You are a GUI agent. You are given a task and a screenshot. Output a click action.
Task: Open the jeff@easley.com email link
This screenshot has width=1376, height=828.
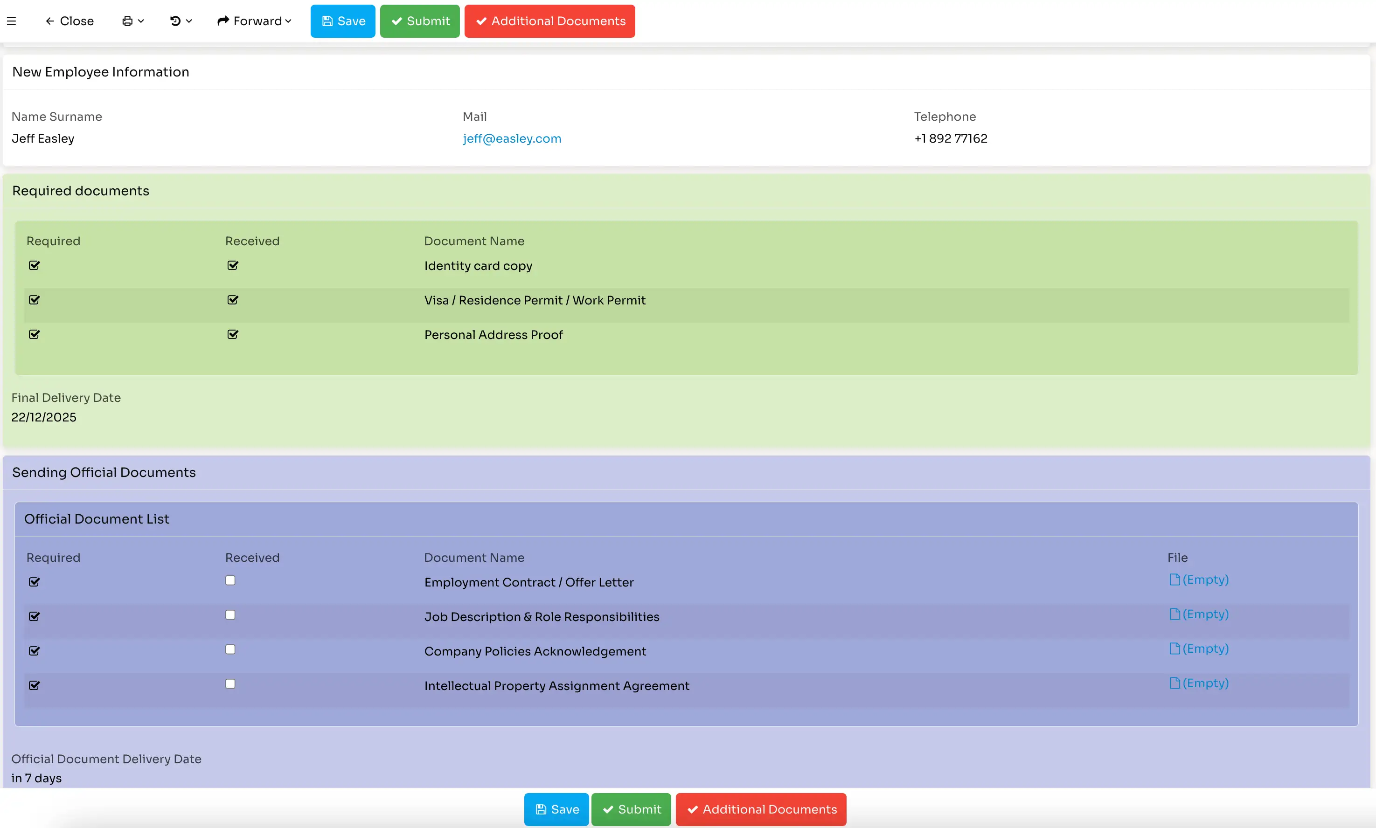tap(512, 138)
